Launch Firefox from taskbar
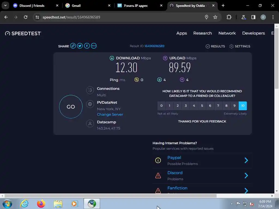Image resolution: width=279 pixels, height=209 pixels. [x=41, y=204]
